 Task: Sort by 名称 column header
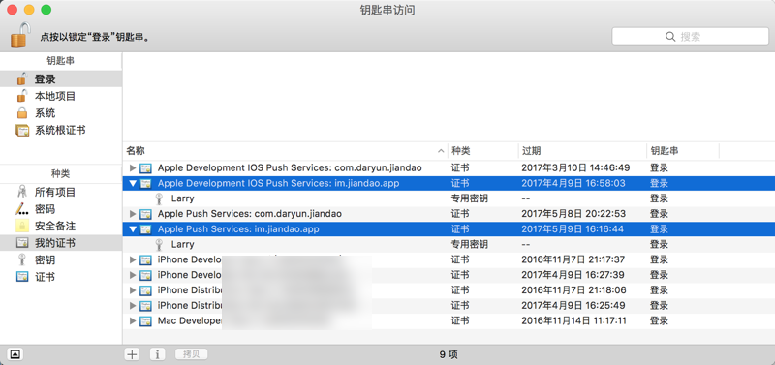click(x=285, y=151)
